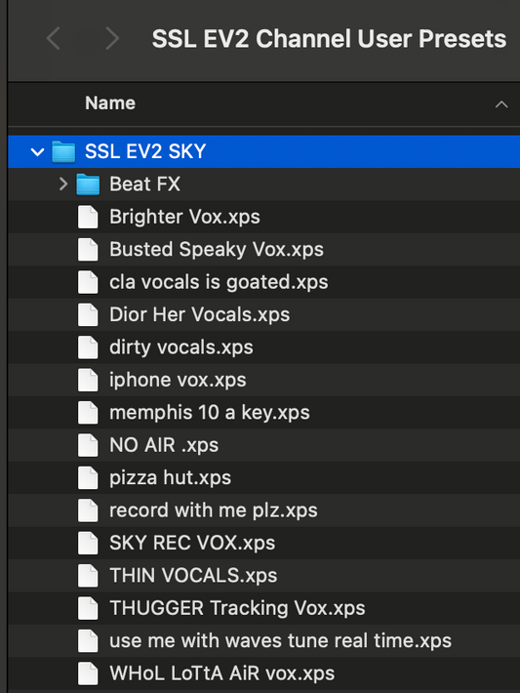
Task: Select WHoL LoTtA AiR vox.xps file
Action: coord(263,673)
